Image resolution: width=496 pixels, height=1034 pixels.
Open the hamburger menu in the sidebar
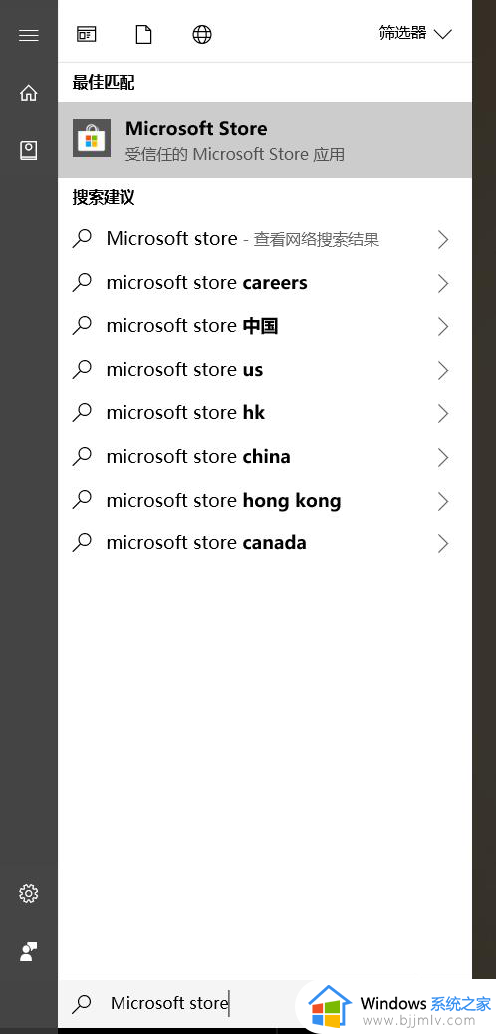click(28, 36)
